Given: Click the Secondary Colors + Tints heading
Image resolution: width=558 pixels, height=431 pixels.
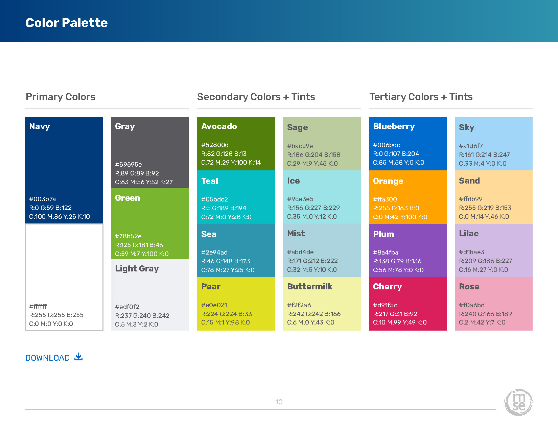Looking at the screenshot, I should 256,97.
